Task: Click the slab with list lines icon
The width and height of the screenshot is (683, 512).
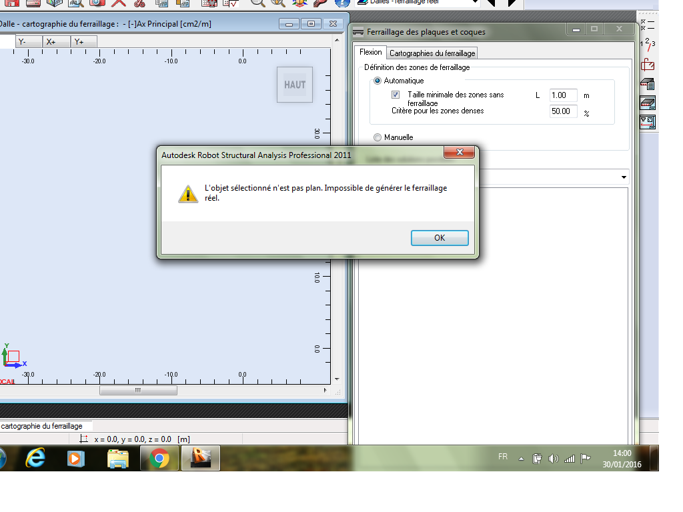Action: click(648, 84)
